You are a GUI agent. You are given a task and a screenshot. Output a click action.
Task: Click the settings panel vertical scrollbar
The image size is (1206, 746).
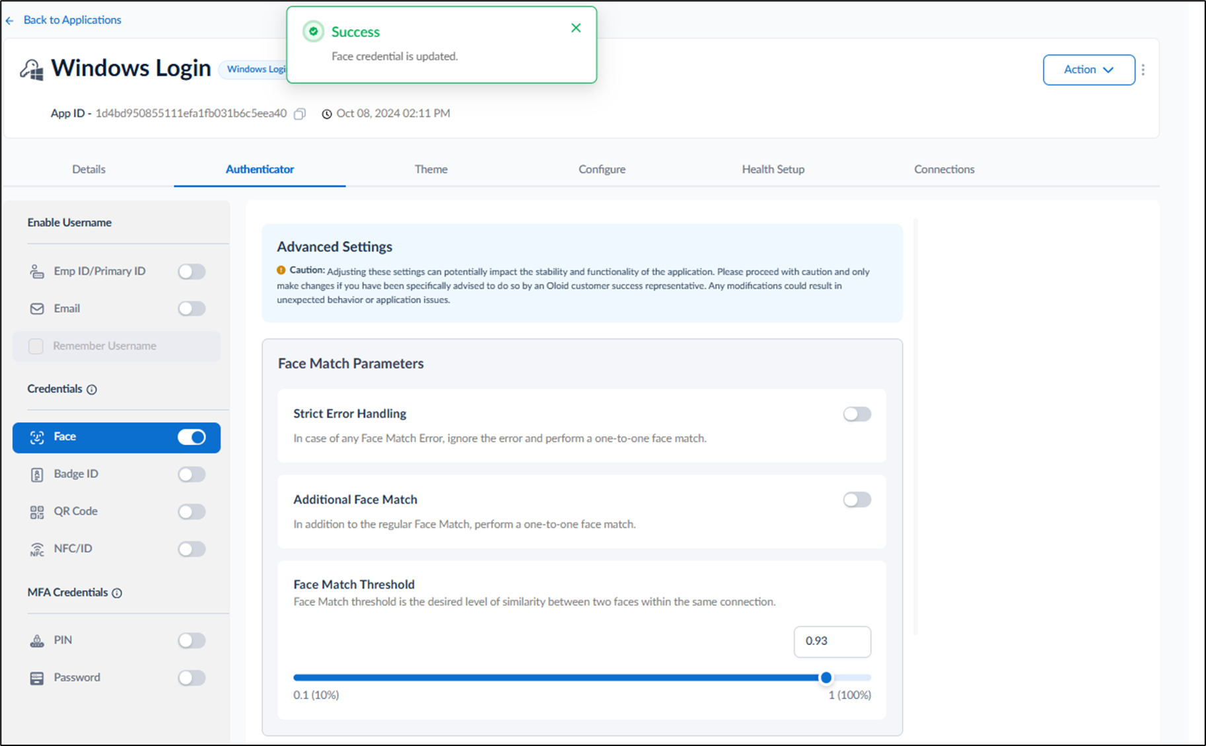[x=915, y=427]
